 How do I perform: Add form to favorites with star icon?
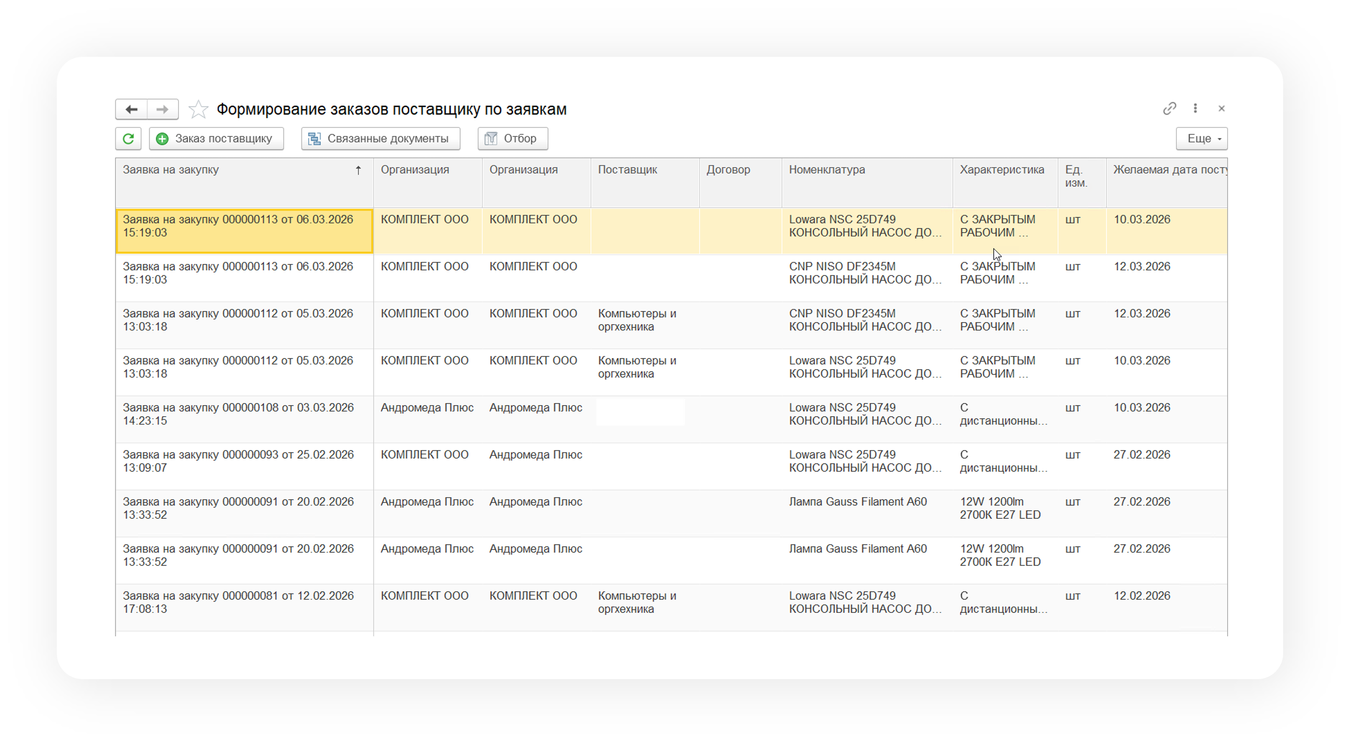pos(198,109)
